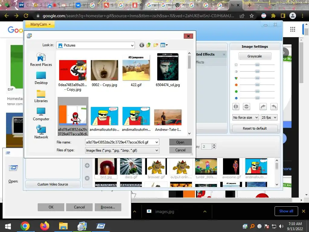The width and height of the screenshot is (309, 232).
Task: Go up one folder level
Action: click(148, 45)
